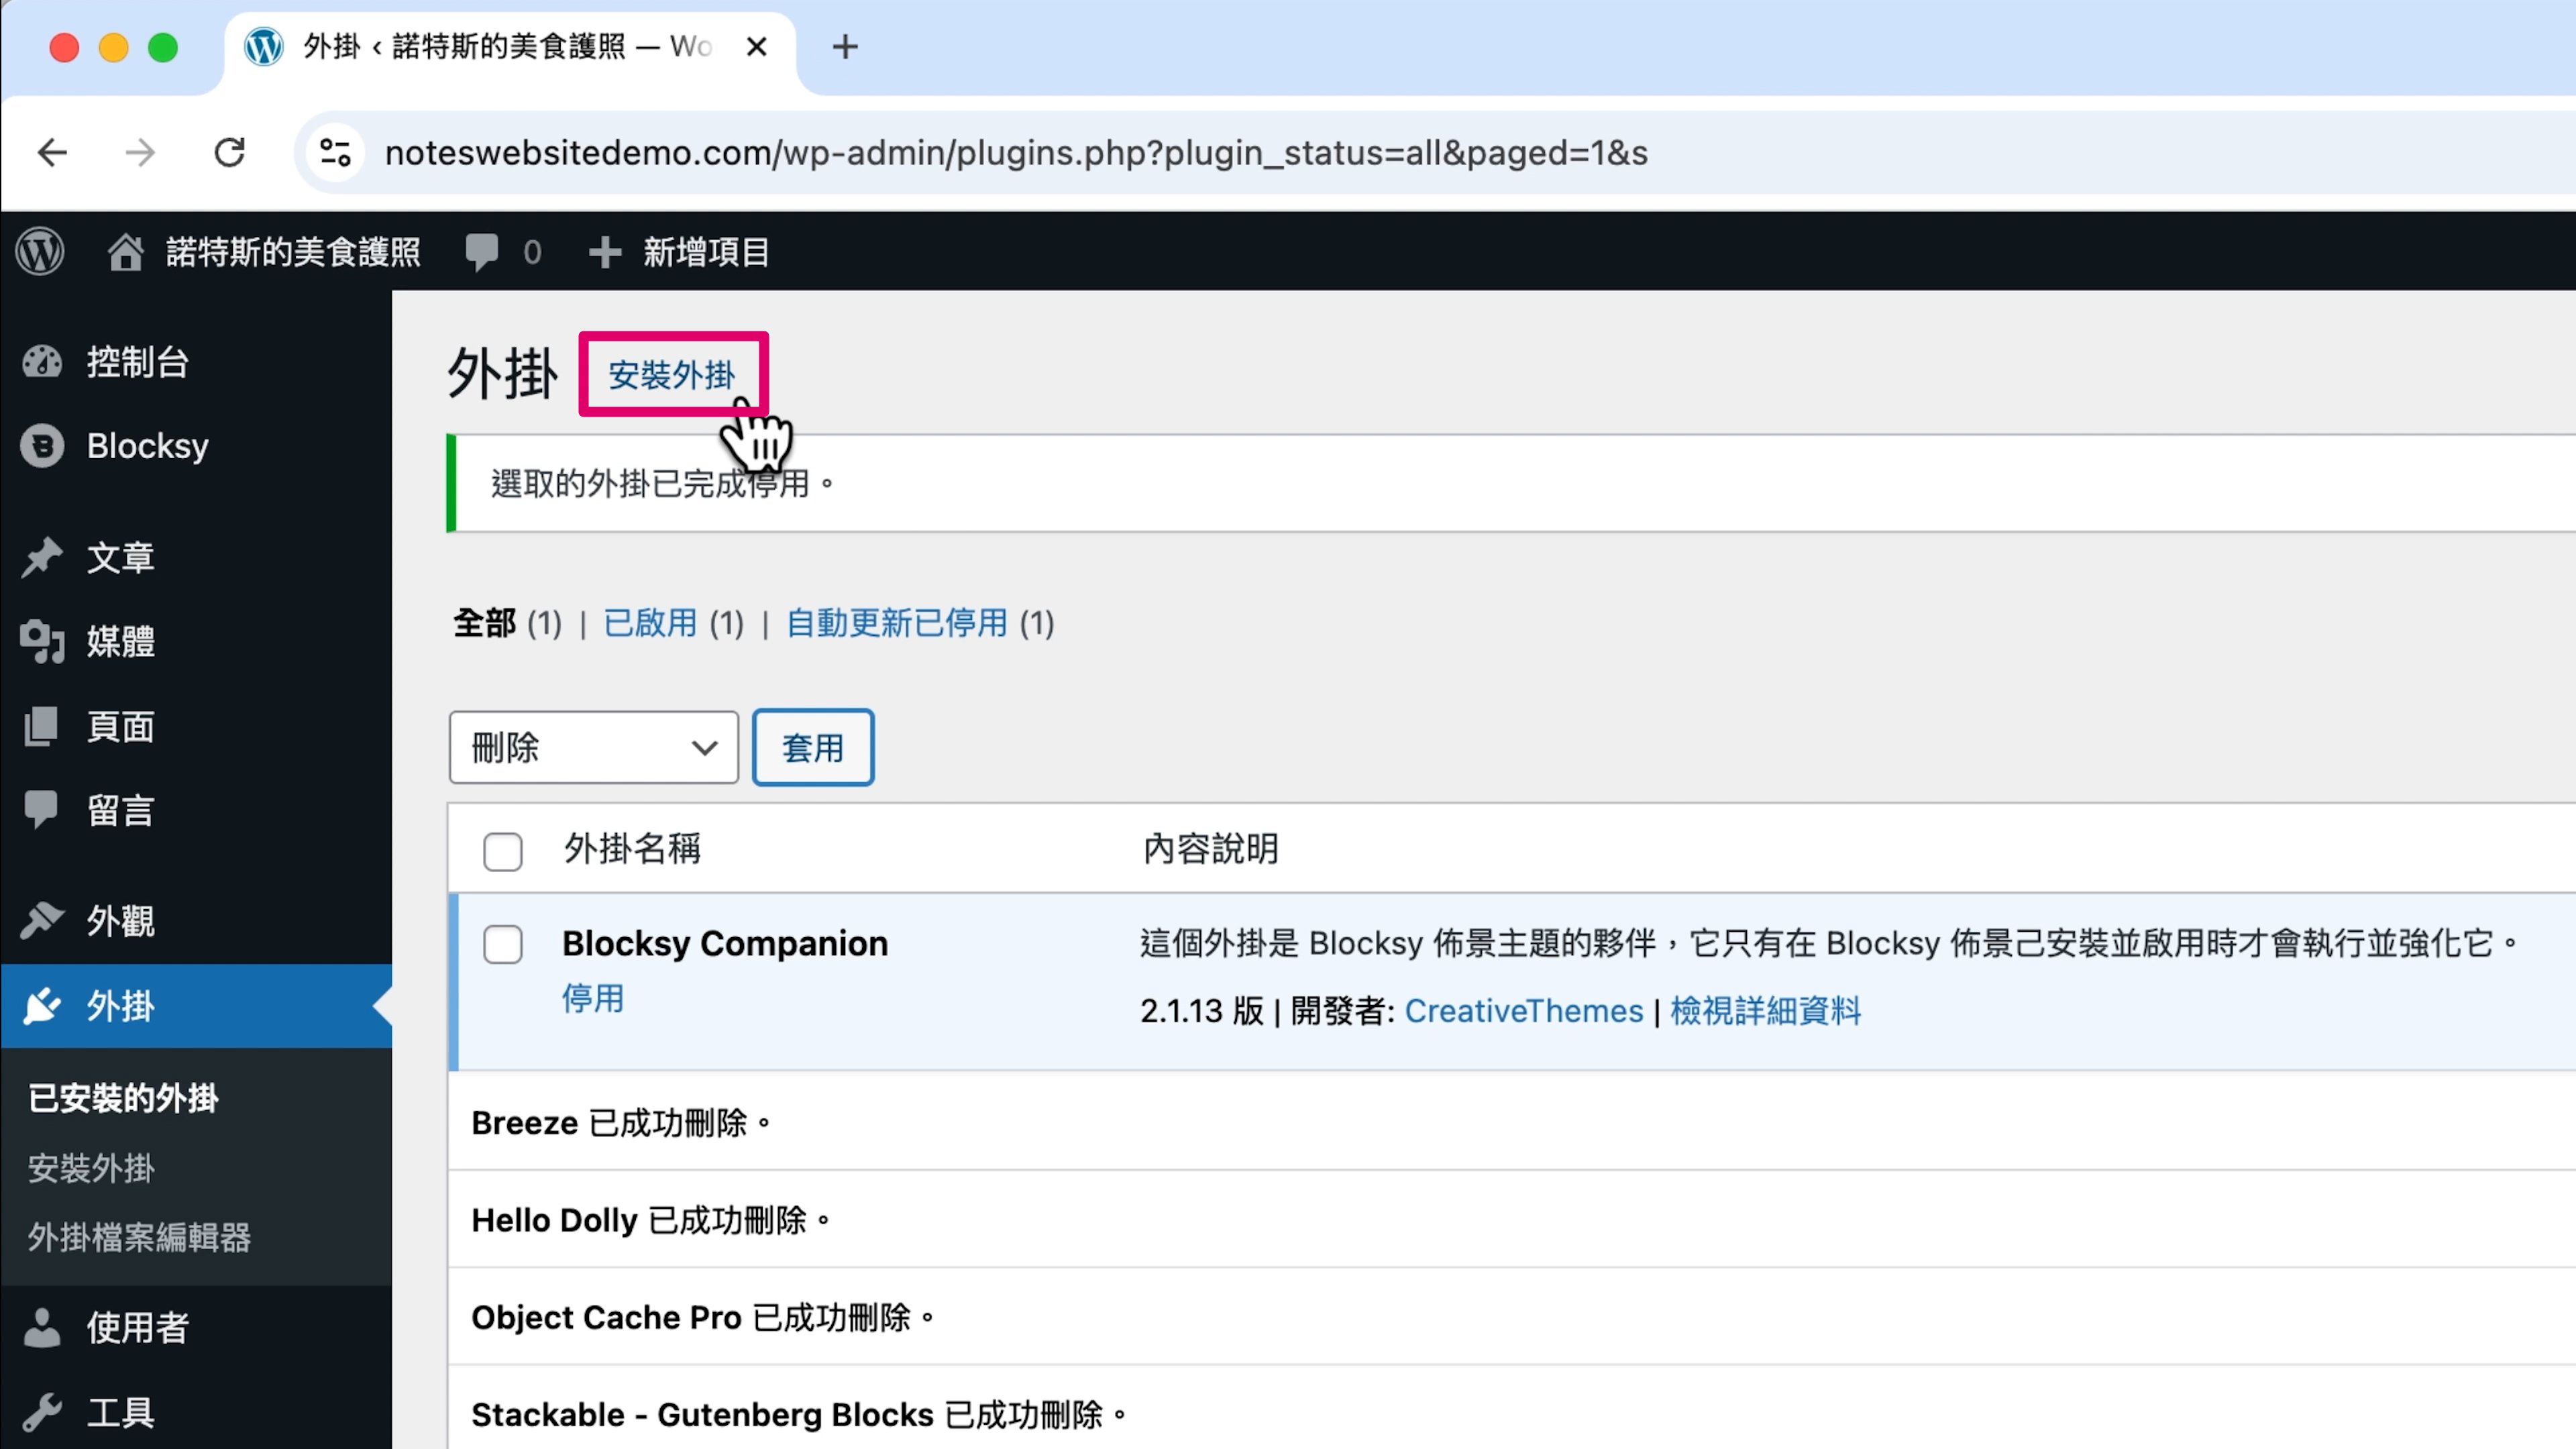Viewport: 2576px width, 1449px height.
Task: Open the Blocksy icon in sidebar
Action: point(42,446)
